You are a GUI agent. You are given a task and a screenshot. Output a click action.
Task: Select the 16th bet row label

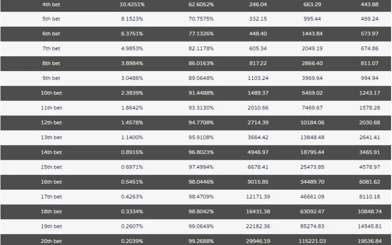click(x=51, y=182)
